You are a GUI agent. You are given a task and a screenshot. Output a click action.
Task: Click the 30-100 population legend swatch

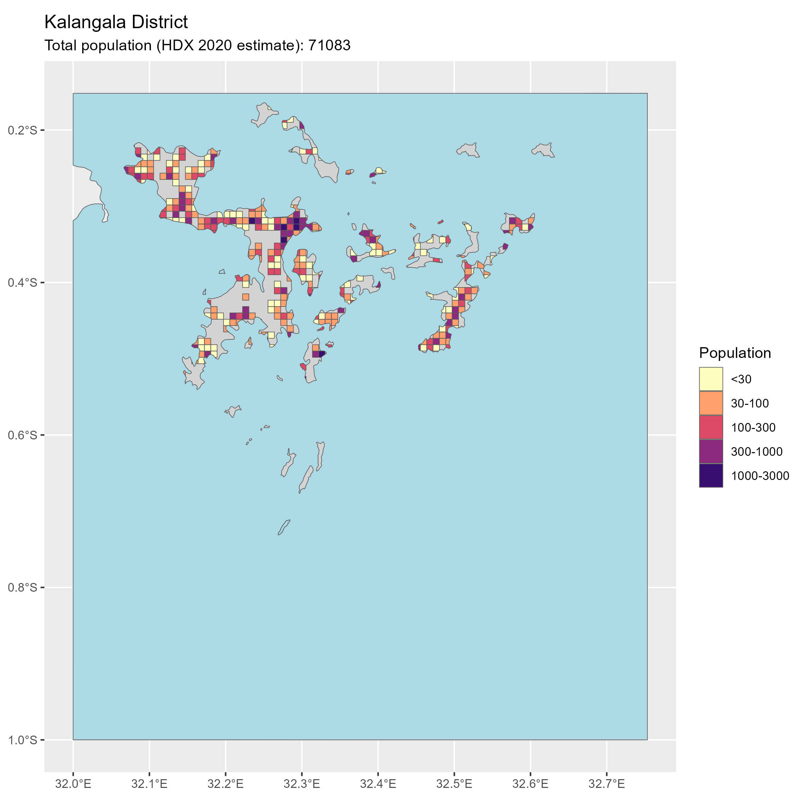tap(711, 403)
